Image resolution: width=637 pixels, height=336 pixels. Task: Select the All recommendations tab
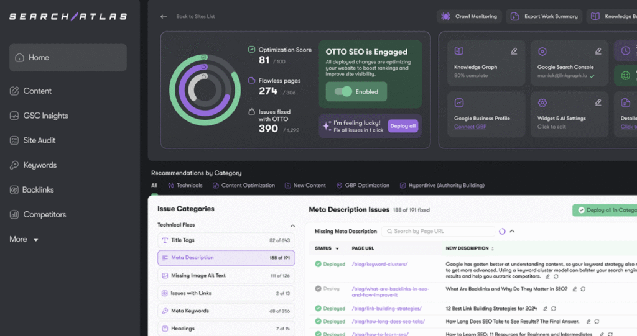pos(154,186)
